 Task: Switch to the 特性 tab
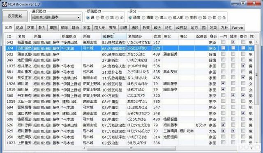[168, 28]
